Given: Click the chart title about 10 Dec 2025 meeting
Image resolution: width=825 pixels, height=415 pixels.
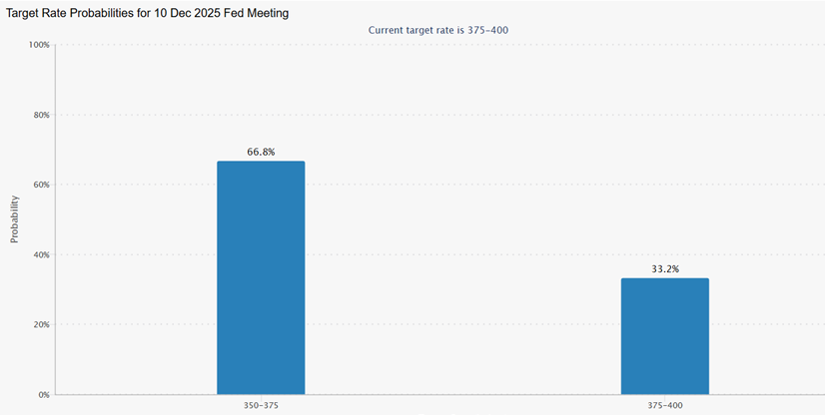Looking at the screenshot, I should [148, 12].
